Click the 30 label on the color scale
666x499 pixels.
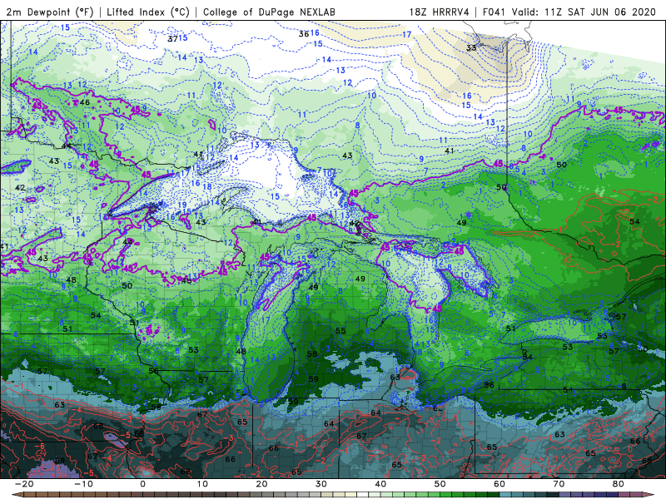[x=321, y=484]
